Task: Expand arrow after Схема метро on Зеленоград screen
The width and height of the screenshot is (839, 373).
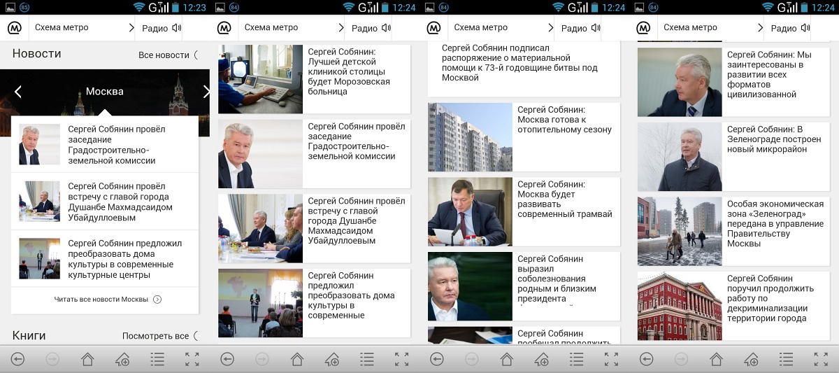Action: pyautogui.click(x=761, y=28)
